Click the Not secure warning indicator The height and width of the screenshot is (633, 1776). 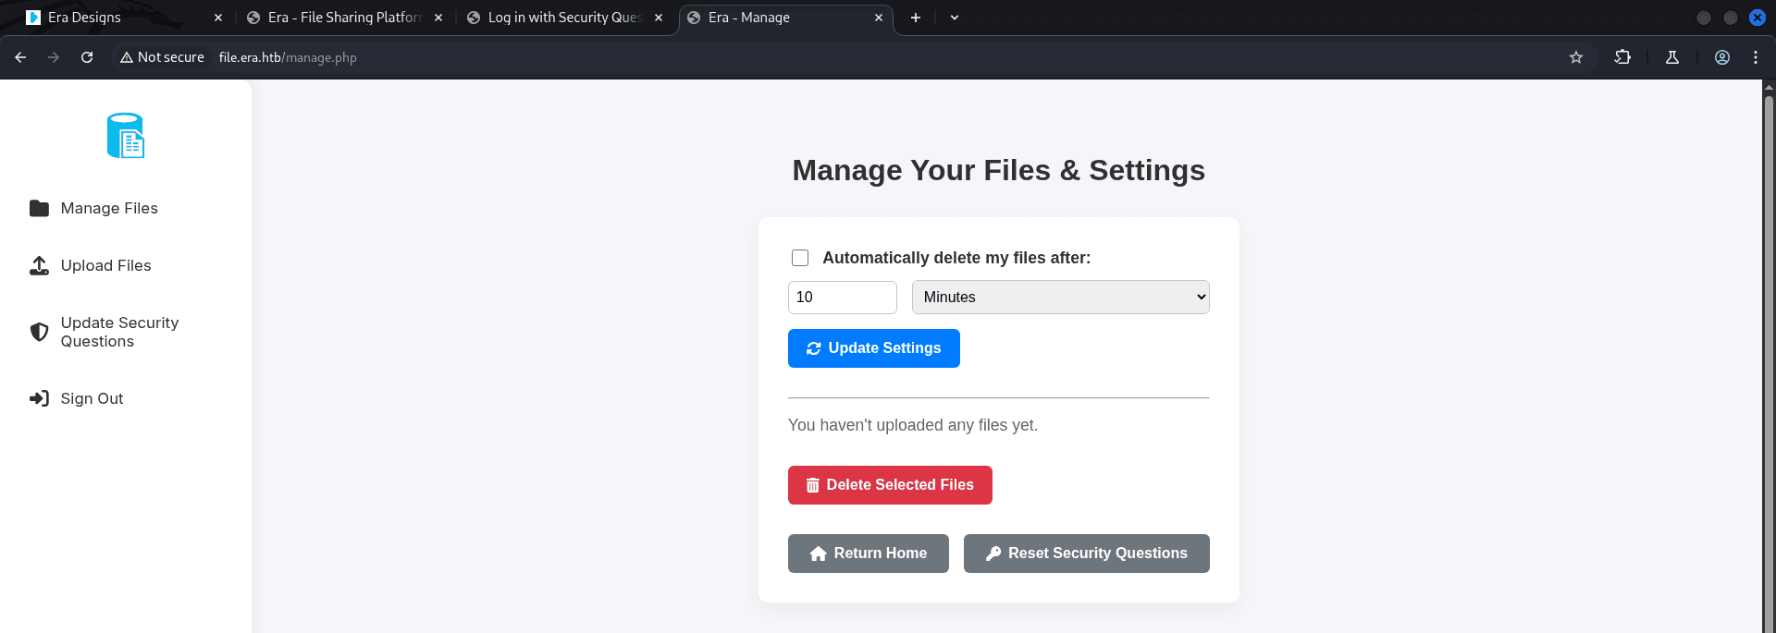pos(162,57)
